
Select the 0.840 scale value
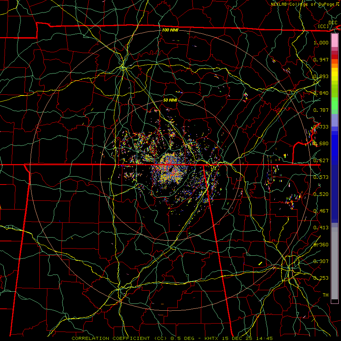pyautogui.click(x=321, y=93)
